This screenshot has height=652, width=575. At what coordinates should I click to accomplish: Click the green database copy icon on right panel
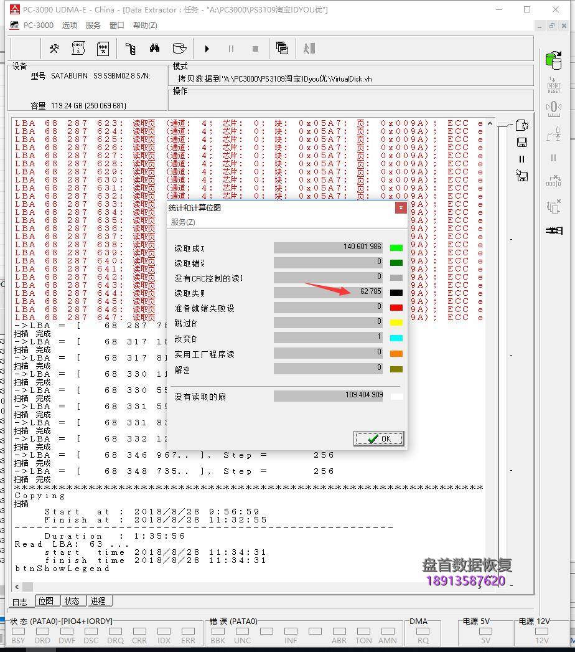pos(553,60)
